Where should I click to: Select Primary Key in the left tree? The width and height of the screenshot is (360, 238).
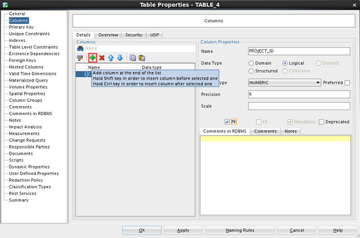coord(21,27)
